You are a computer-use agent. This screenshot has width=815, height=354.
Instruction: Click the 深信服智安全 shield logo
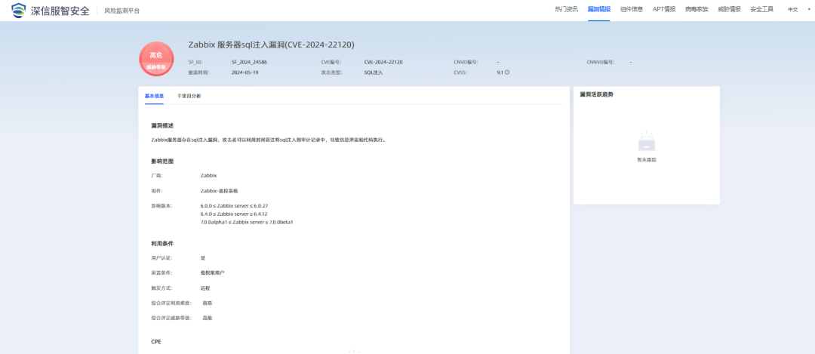tap(19, 11)
